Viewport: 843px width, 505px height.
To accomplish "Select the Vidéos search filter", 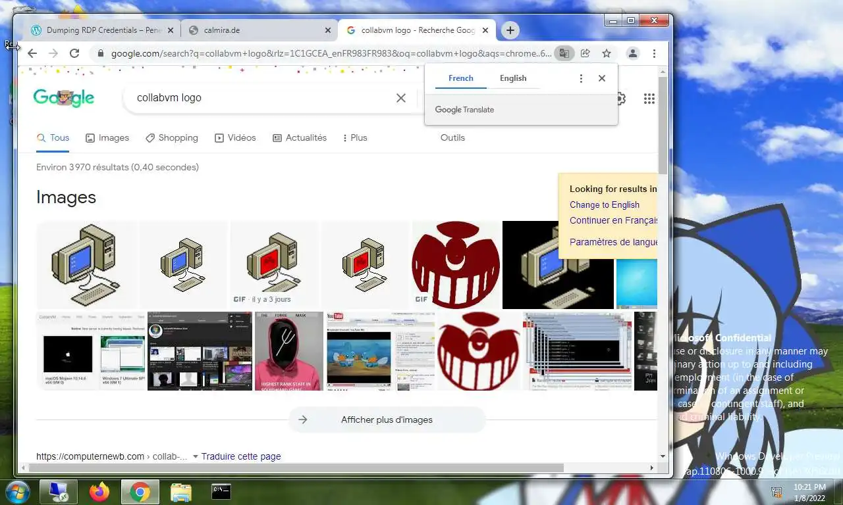I will (x=235, y=137).
